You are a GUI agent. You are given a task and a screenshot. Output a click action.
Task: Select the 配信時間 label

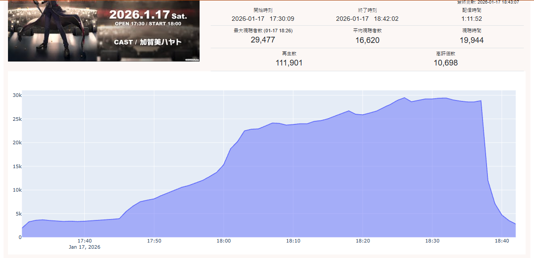471,10
